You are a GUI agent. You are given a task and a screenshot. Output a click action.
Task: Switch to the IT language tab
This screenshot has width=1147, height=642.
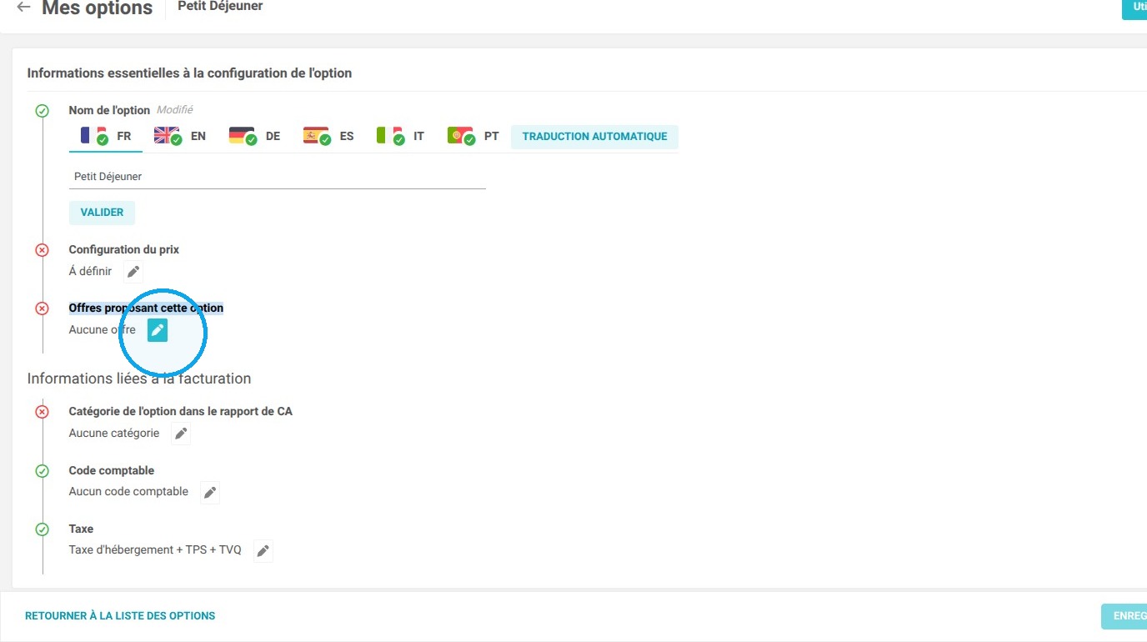point(401,136)
